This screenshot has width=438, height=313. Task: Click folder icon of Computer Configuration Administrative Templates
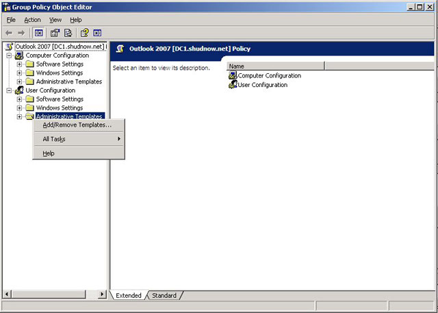pos(29,82)
